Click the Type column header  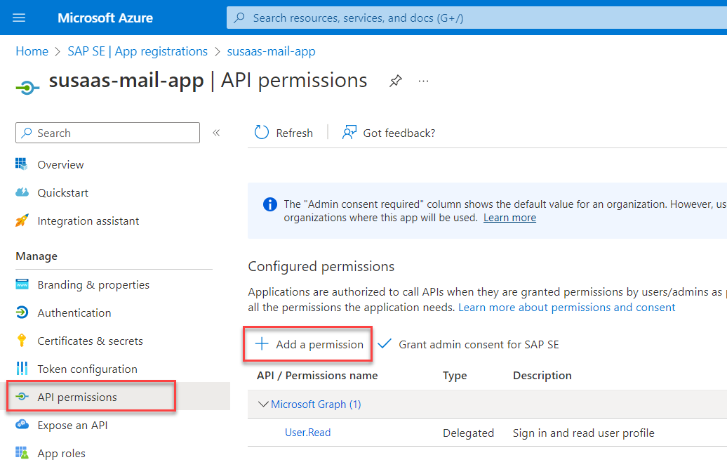(x=455, y=376)
